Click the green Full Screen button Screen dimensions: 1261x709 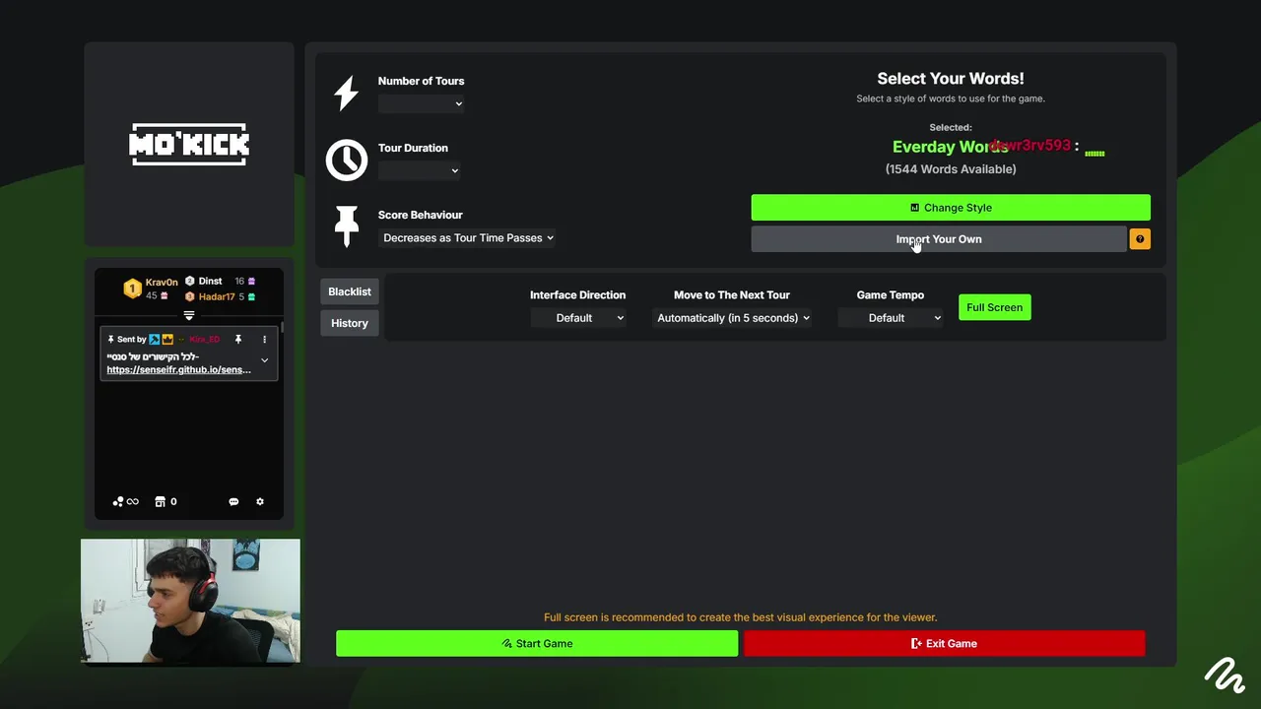(995, 307)
